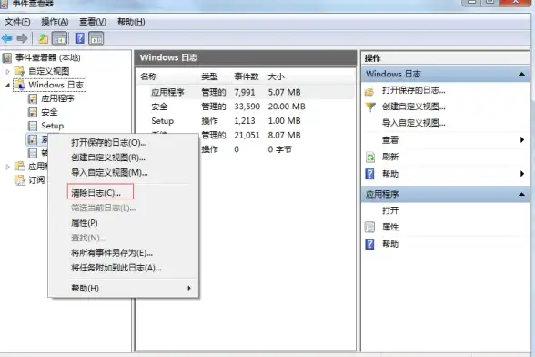Select the 安全 row in log list
Image resolution: width=535 pixels, height=357 pixels.
coord(246,107)
